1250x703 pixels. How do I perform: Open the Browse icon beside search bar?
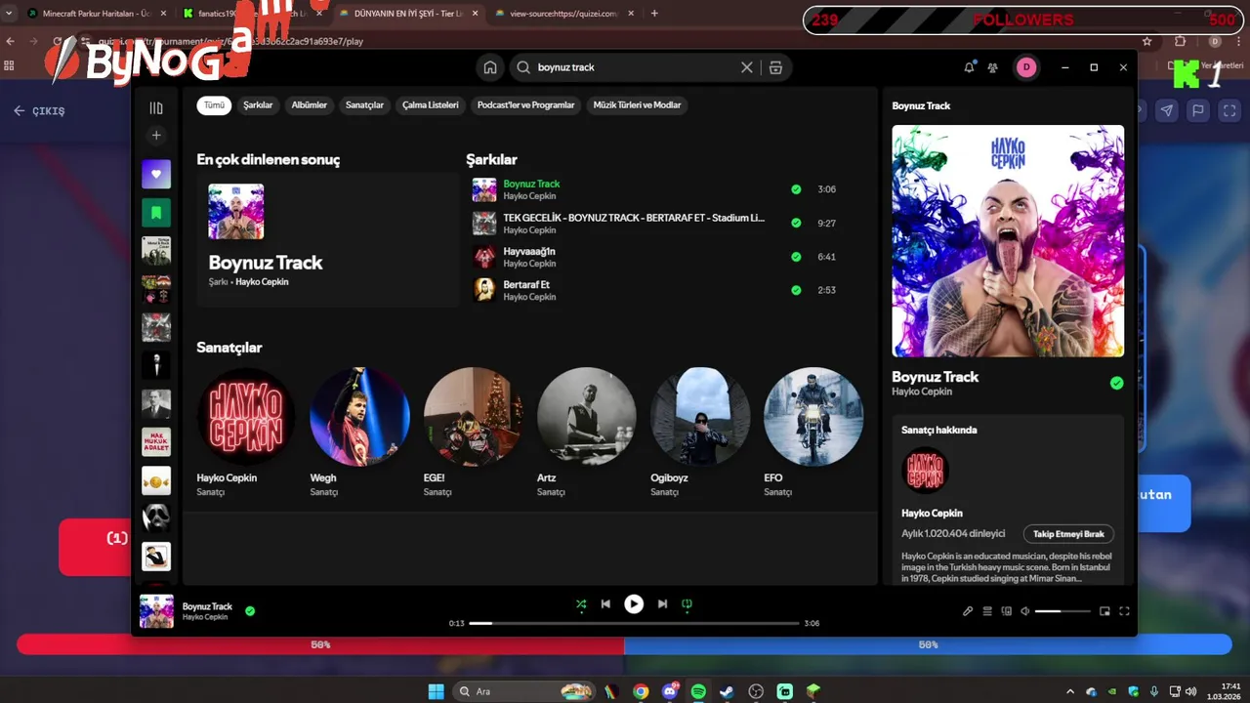coord(775,67)
